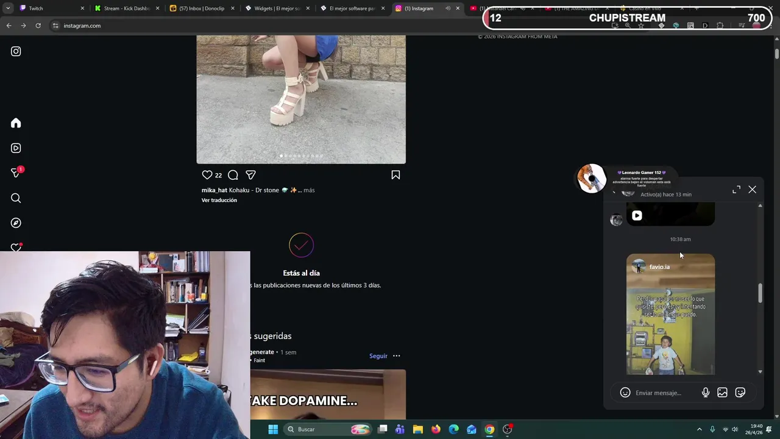The width and height of the screenshot is (780, 439).
Task: Close the chat popup window
Action: (753, 190)
